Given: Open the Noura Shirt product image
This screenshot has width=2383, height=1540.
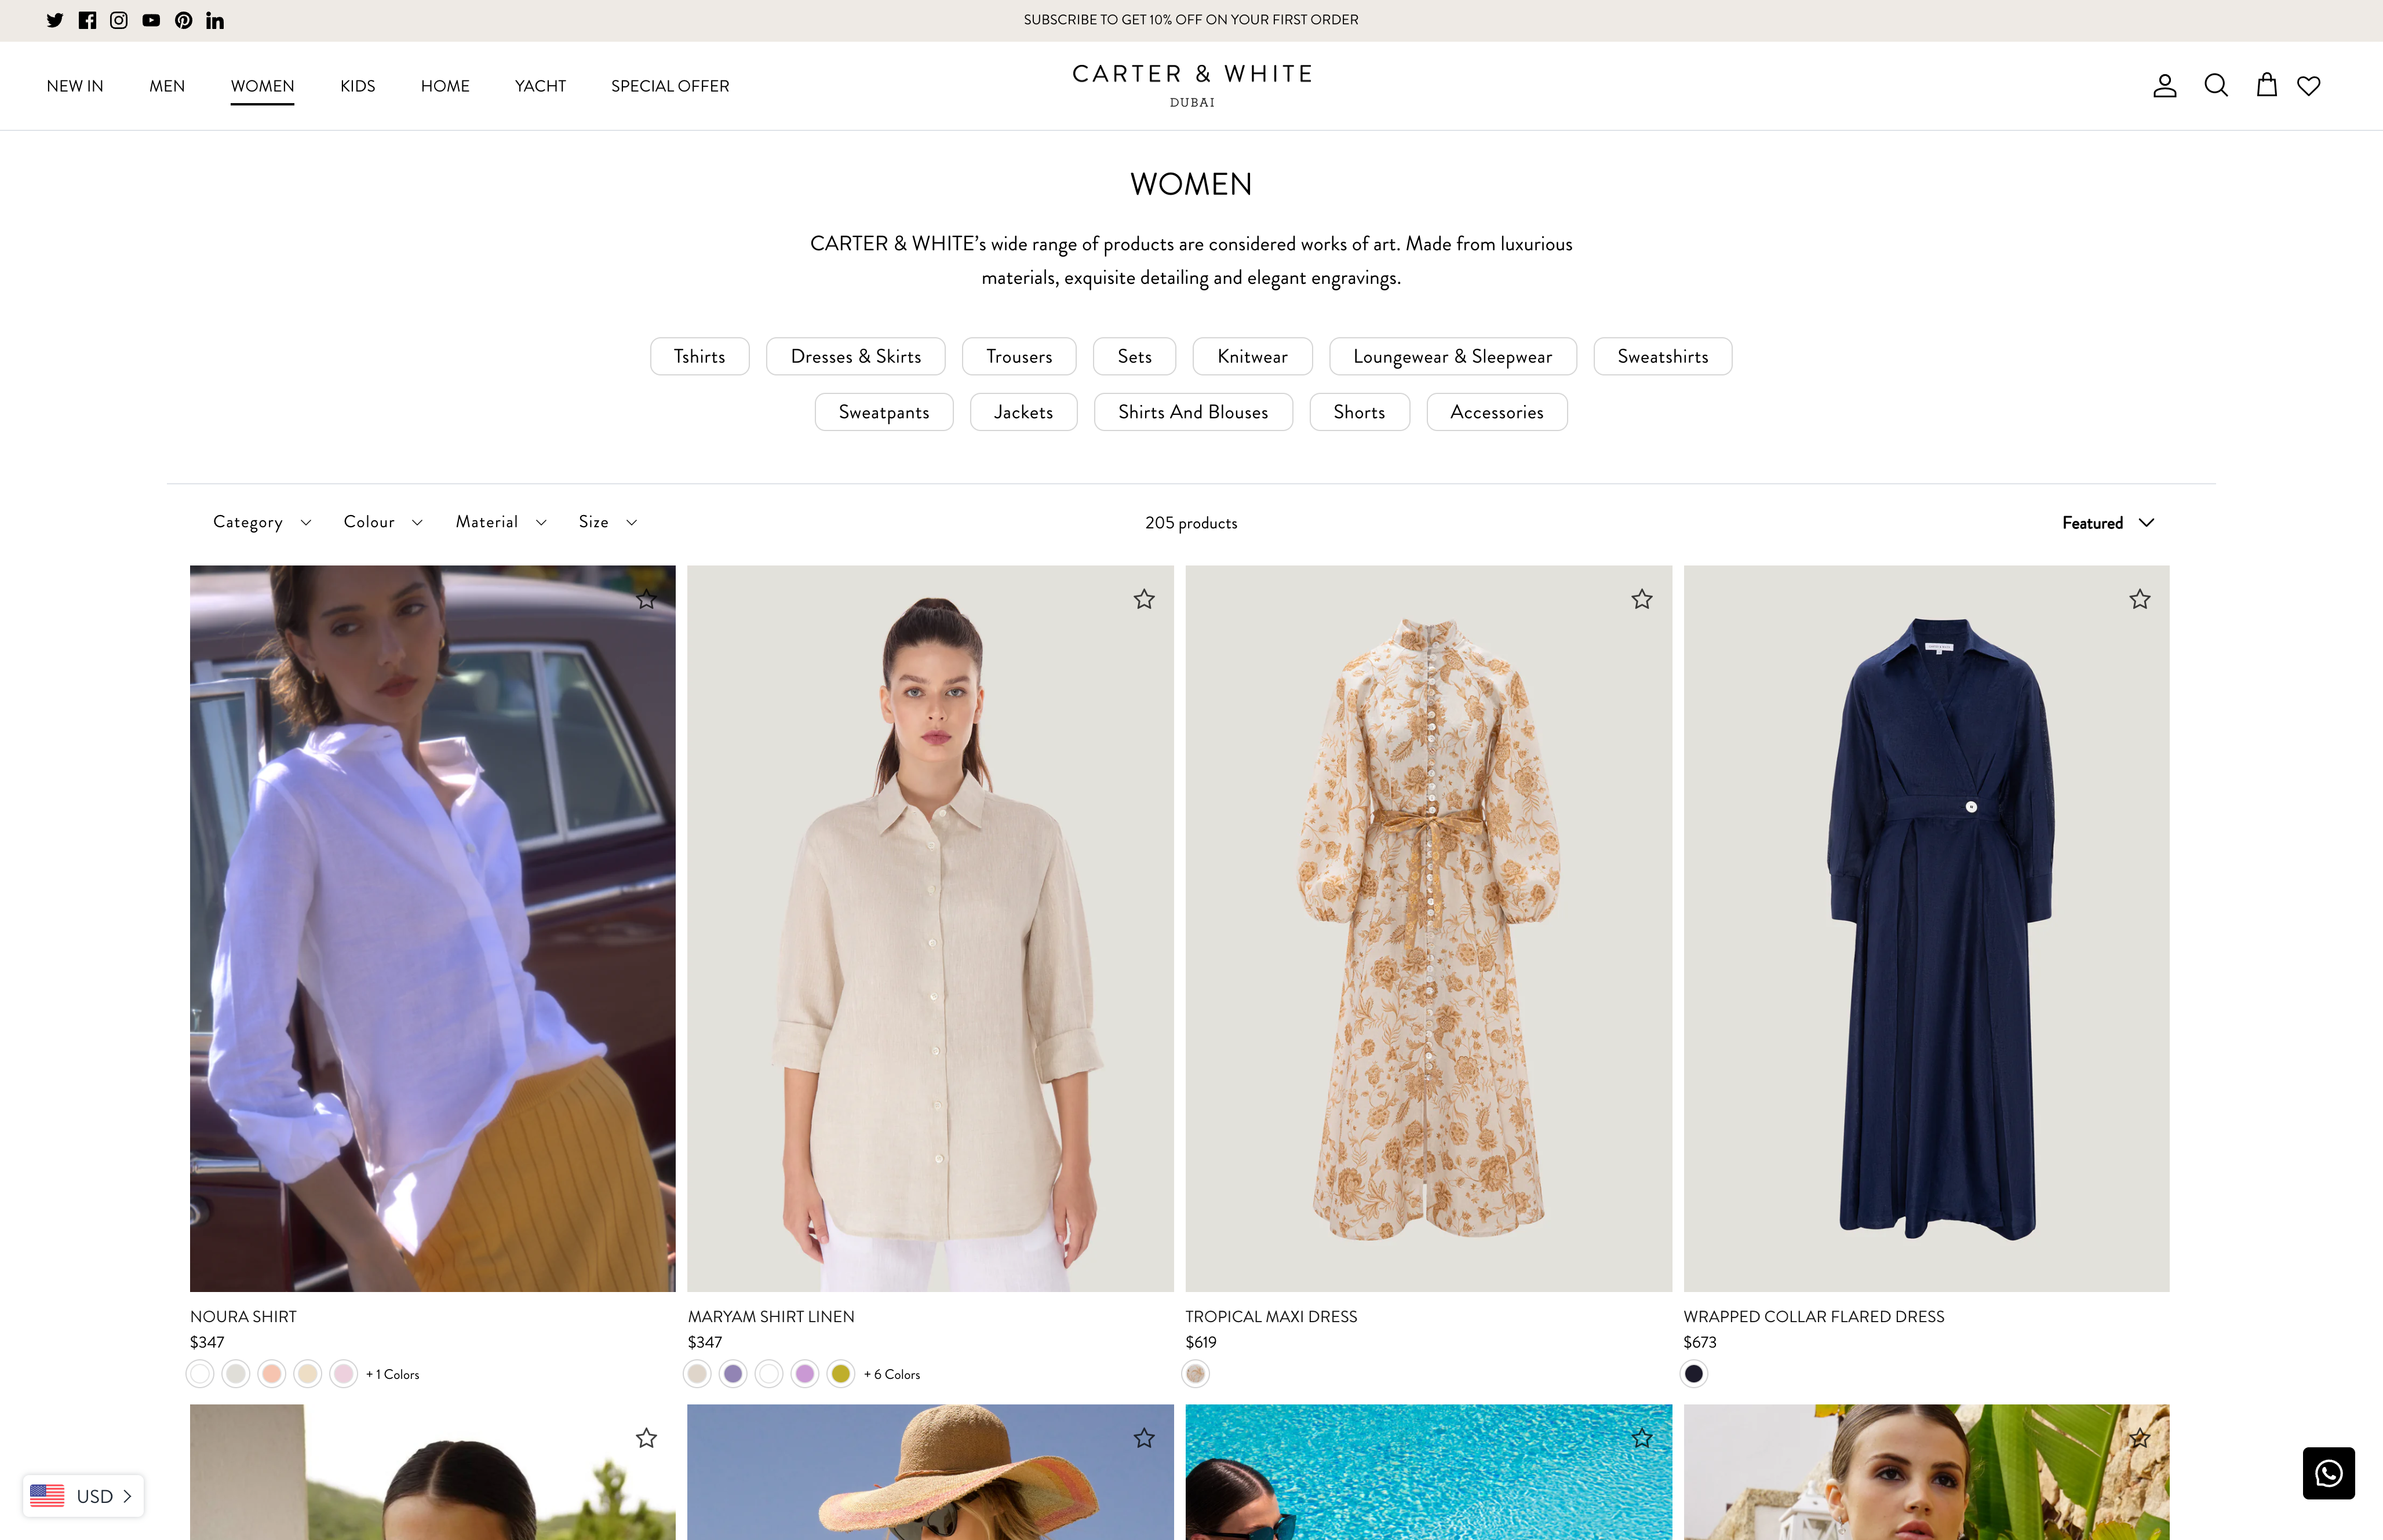Looking at the screenshot, I should click(x=432, y=928).
